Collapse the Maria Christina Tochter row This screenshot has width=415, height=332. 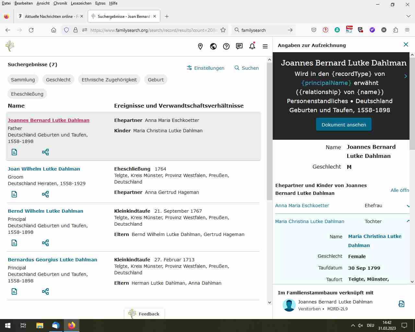342,221
